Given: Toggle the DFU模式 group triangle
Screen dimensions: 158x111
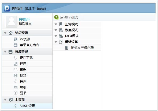Looking at the screenshot, I should pos(56,36).
